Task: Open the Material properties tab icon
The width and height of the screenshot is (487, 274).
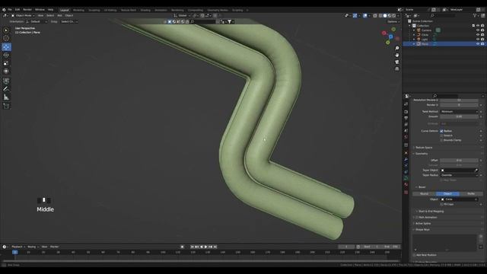Action: pos(406,184)
